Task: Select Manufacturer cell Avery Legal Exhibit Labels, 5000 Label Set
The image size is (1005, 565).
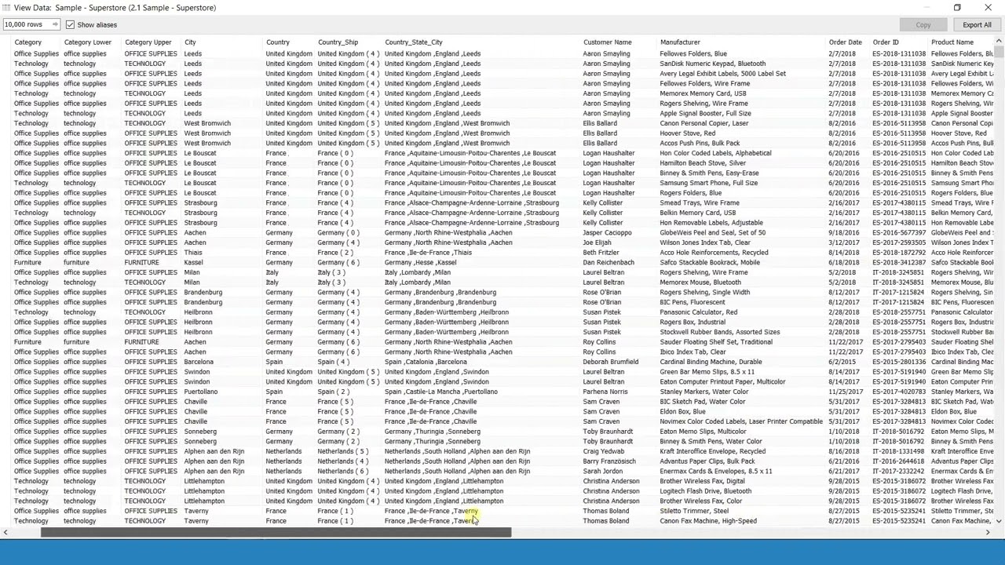Action: [x=722, y=74]
